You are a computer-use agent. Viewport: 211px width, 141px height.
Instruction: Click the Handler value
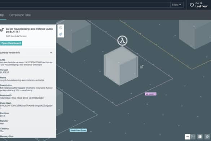[2, 124]
